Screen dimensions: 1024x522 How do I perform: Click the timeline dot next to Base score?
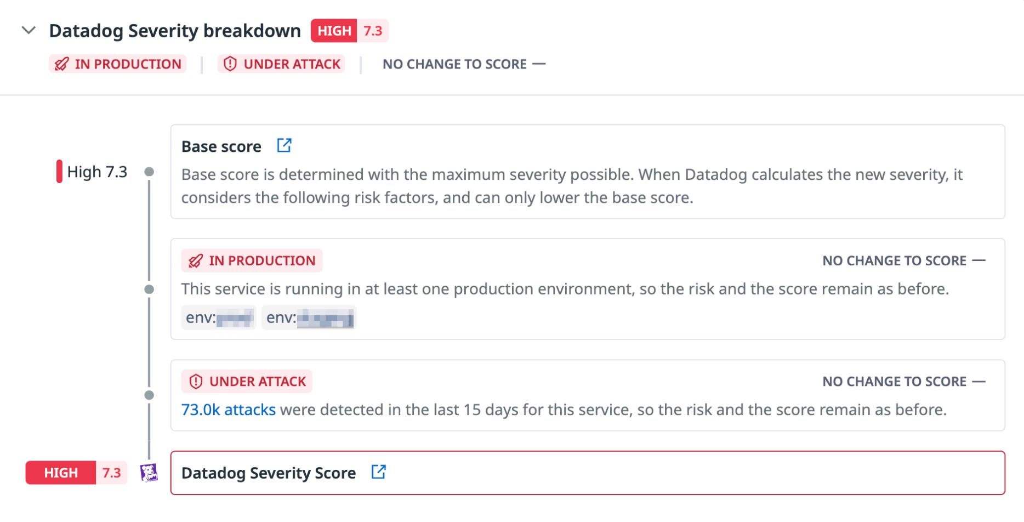[148, 171]
